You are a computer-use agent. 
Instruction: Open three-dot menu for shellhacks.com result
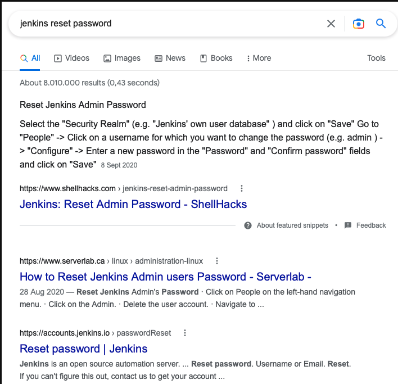click(242, 188)
